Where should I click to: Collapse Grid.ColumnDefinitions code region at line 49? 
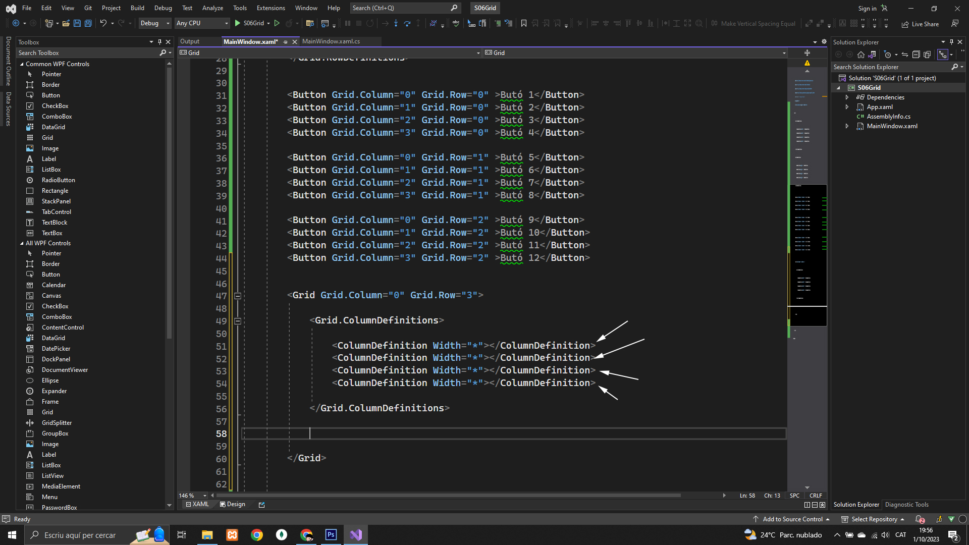click(x=238, y=321)
